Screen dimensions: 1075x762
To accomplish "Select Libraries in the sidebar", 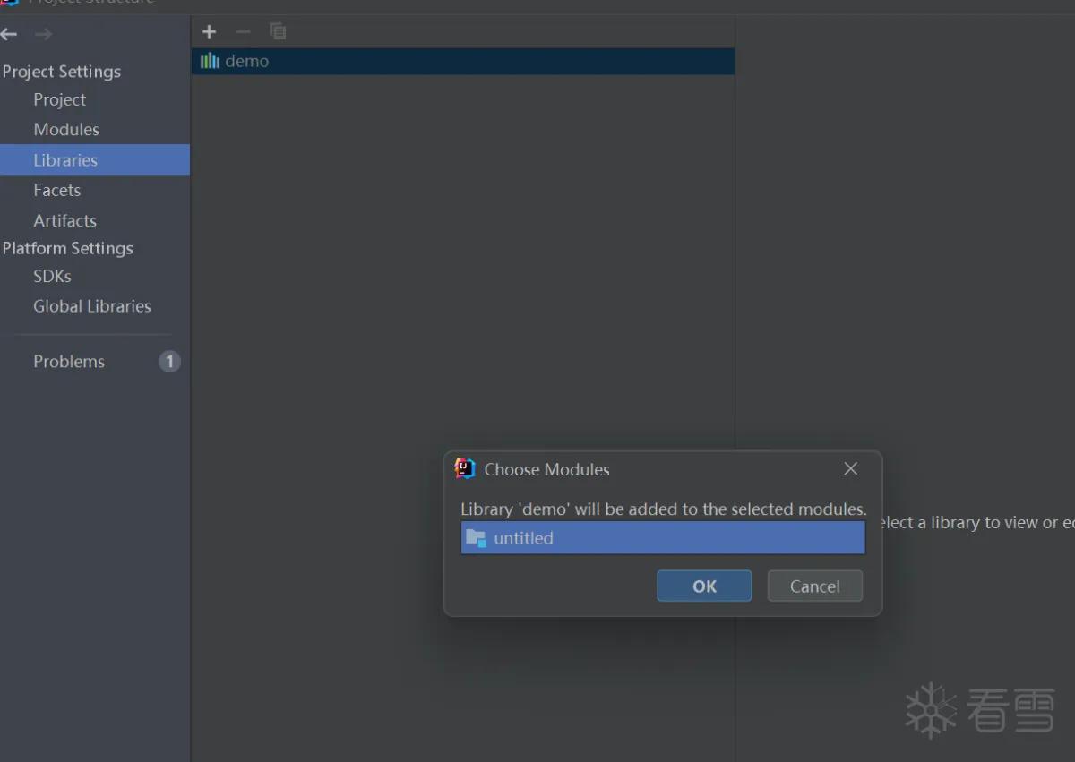I will [x=95, y=159].
